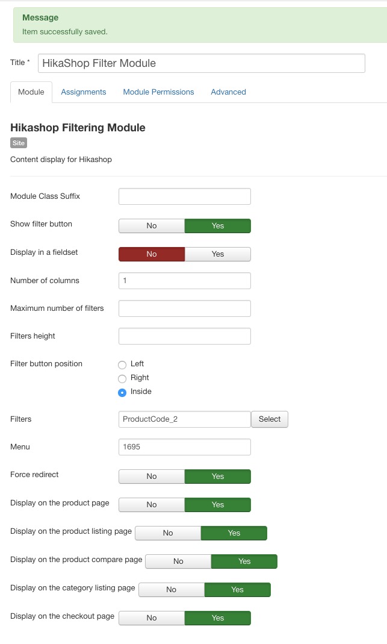Image resolution: width=387 pixels, height=644 pixels.
Task: Open the Module Permissions tab
Action: [158, 92]
